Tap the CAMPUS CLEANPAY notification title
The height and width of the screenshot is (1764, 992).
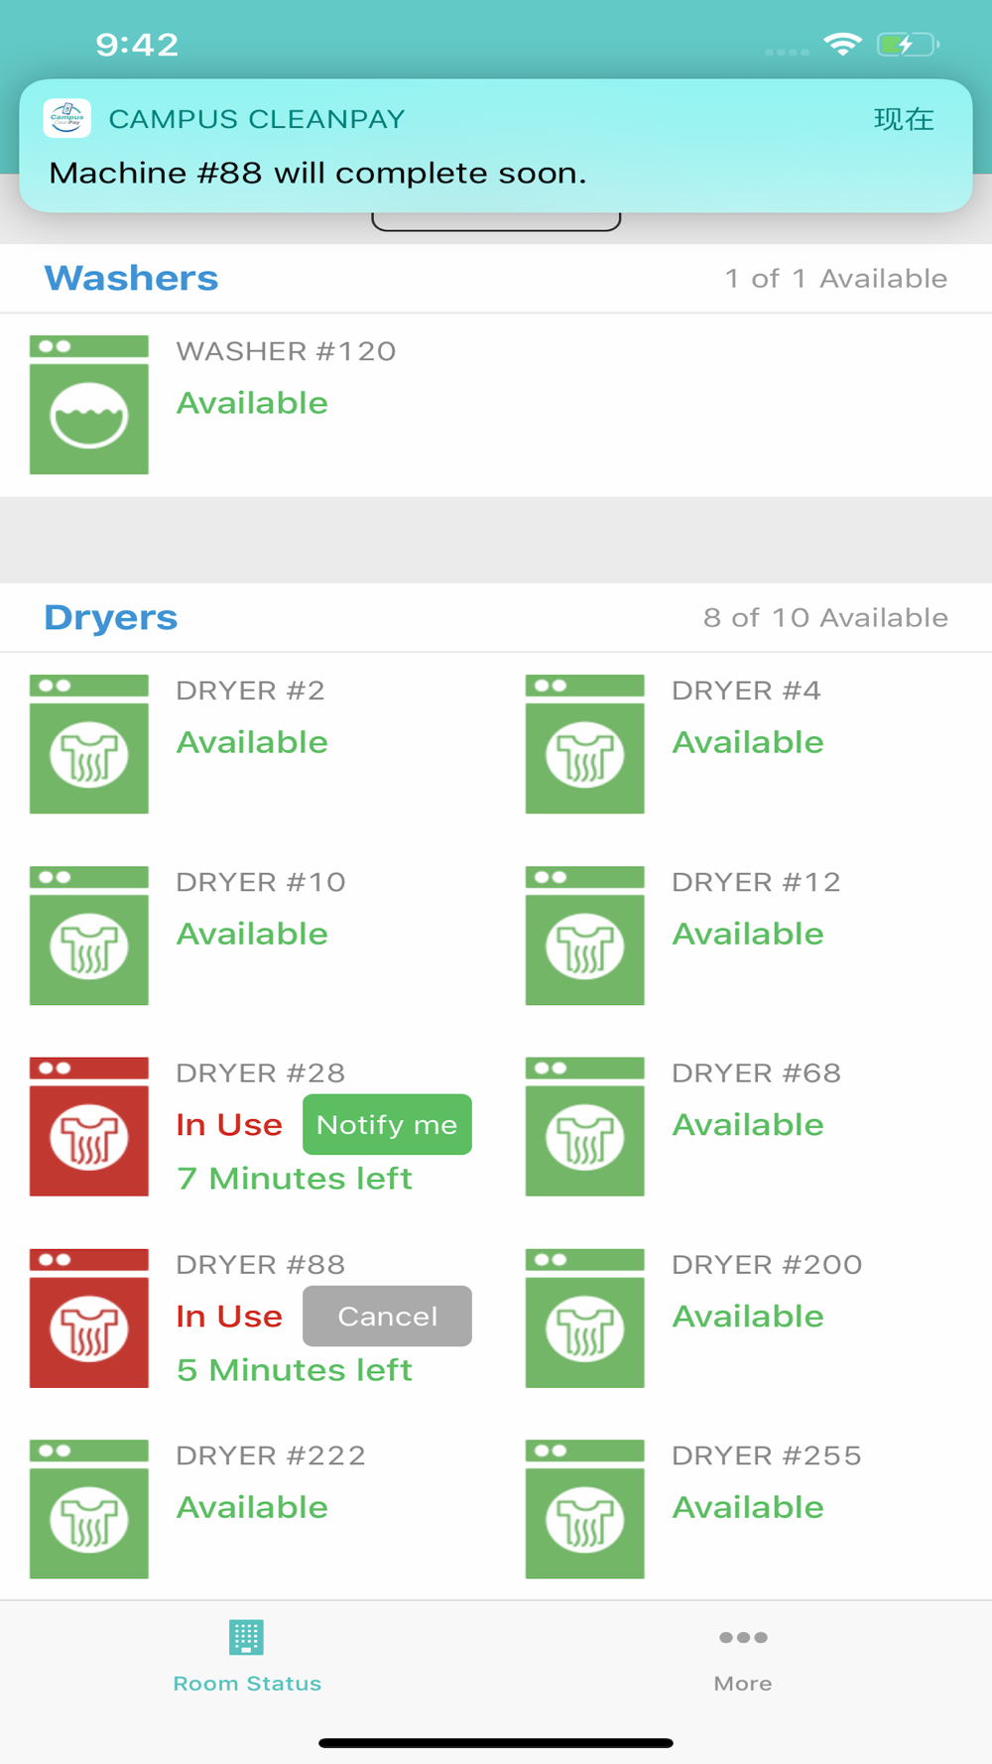pyautogui.click(x=257, y=119)
